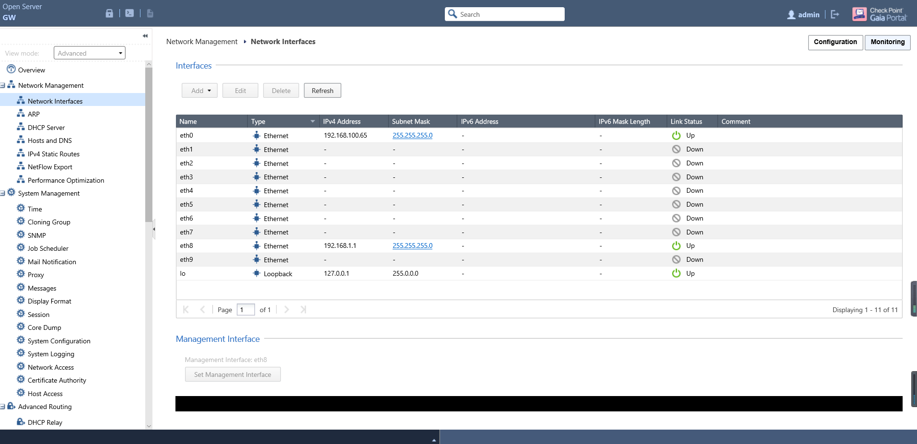Click the lo Loopback type icon
Screen dimensions: 917x444
tap(256, 273)
